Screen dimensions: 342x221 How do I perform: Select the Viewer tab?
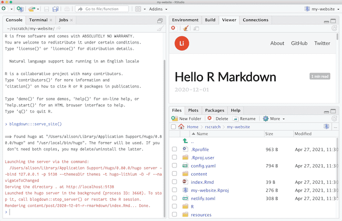point(229,20)
